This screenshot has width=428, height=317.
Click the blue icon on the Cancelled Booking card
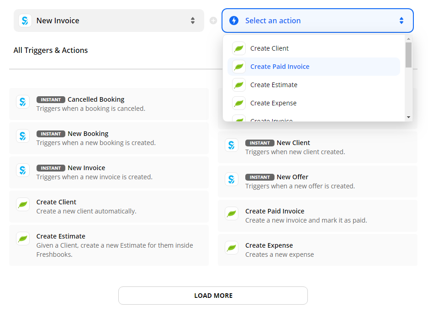point(23,102)
